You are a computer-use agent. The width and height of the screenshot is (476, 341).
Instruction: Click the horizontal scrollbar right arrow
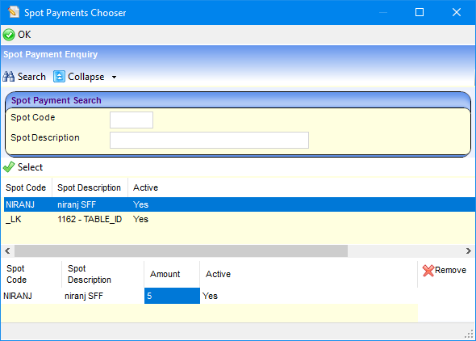click(469, 251)
